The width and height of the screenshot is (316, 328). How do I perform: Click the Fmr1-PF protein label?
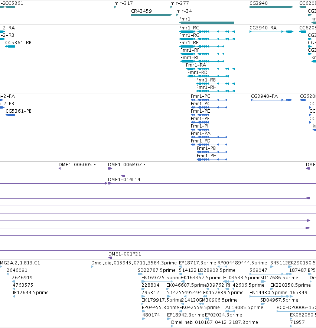[x=200, y=119]
